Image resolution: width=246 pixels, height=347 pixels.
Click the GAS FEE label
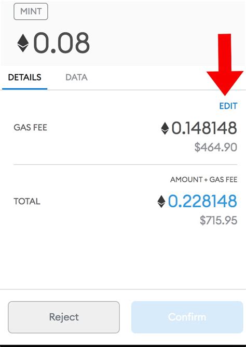[x=30, y=127]
